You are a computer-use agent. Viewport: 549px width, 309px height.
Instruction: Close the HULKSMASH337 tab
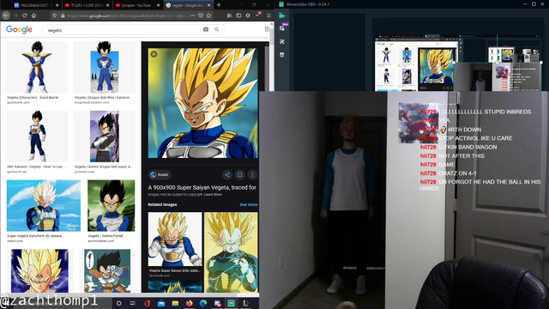57,5
